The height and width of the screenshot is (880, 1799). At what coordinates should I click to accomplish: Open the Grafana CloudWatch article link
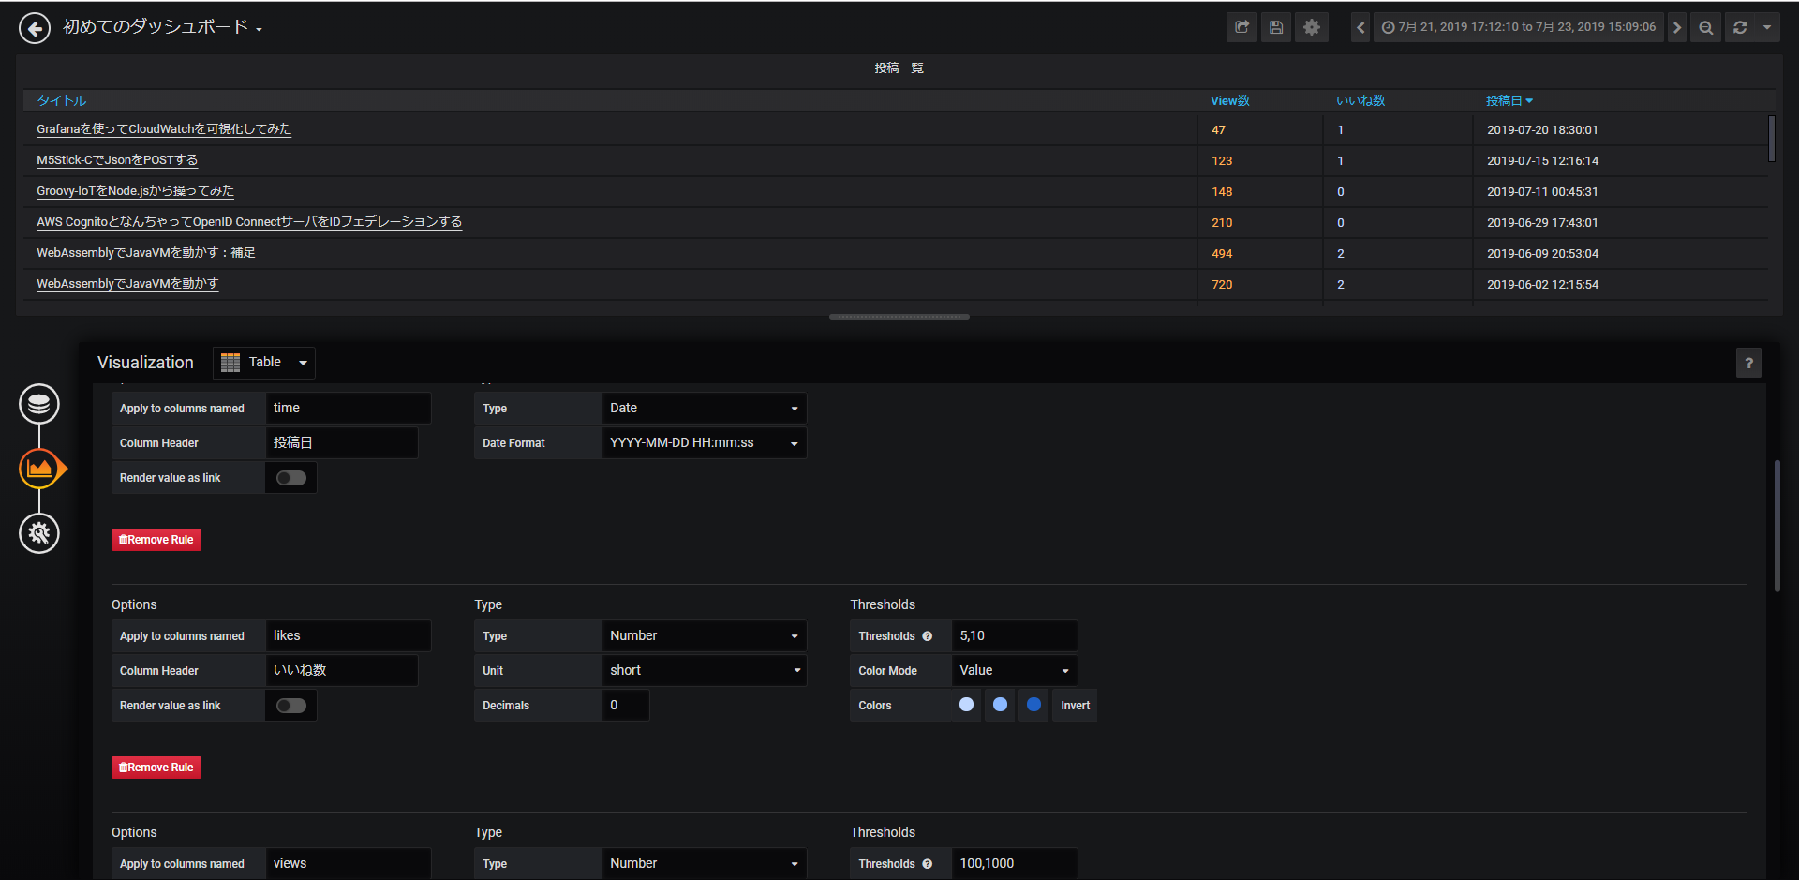(164, 129)
